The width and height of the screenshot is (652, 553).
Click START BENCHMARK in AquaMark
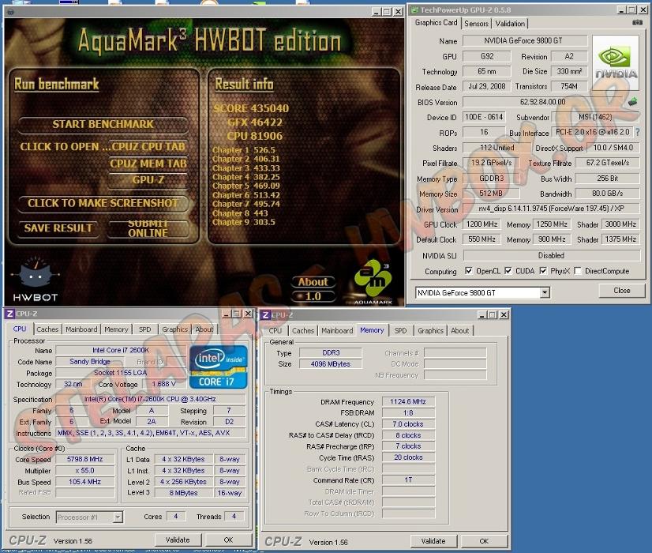click(x=103, y=124)
